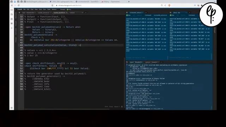Select the left output pane tab
This screenshot has height=127, width=226.
coord(136,13)
